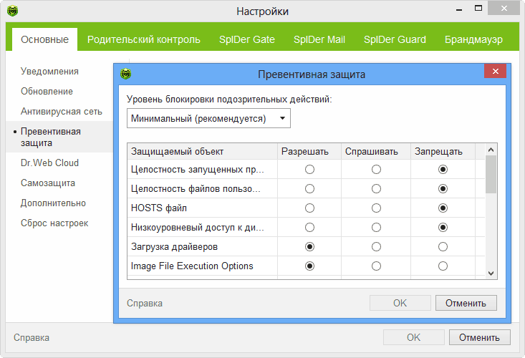
Task: Open Dr.Web Cloud settings section
Action: pyautogui.click(x=49, y=163)
